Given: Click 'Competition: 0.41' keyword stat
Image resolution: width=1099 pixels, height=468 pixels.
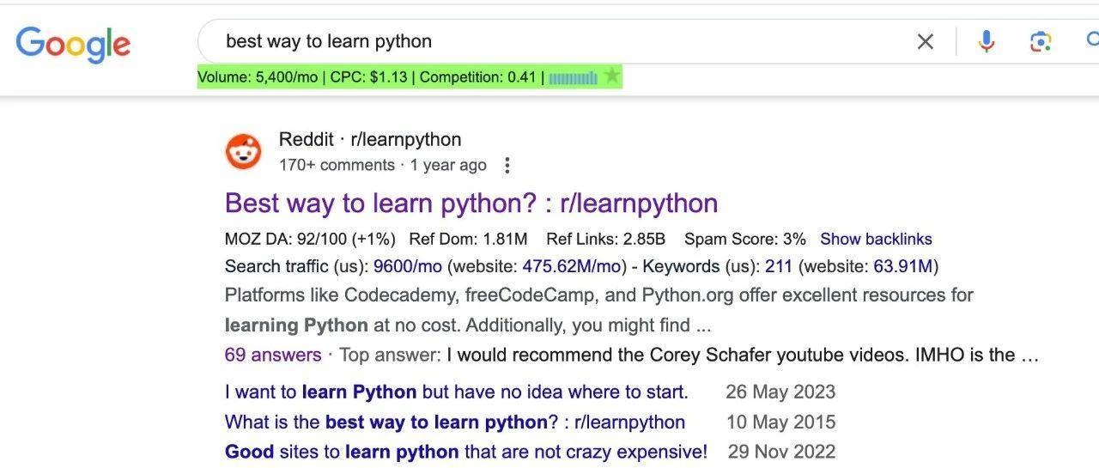Looking at the screenshot, I should (x=478, y=77).
